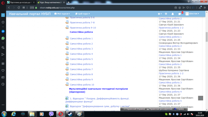Open sidebar Flow send icon
The height and width of the screenshot is (117, 208).
click(3, 54)
